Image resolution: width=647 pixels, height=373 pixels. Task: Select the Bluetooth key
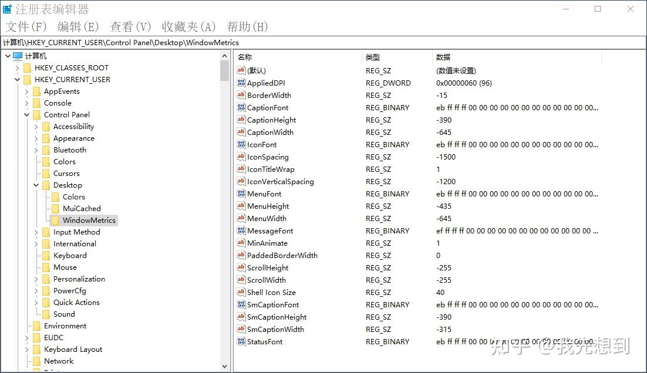pyautogui.click(x=70, y=150)
